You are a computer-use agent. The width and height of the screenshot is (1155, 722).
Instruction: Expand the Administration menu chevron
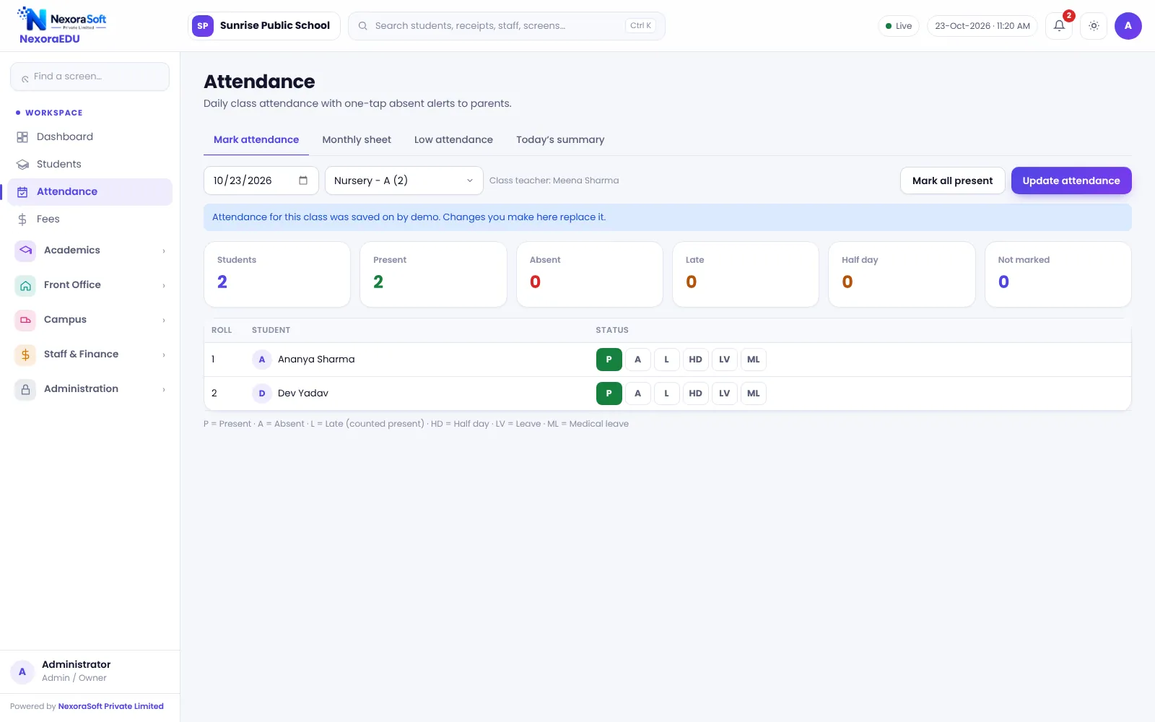(x=164, y=390)
